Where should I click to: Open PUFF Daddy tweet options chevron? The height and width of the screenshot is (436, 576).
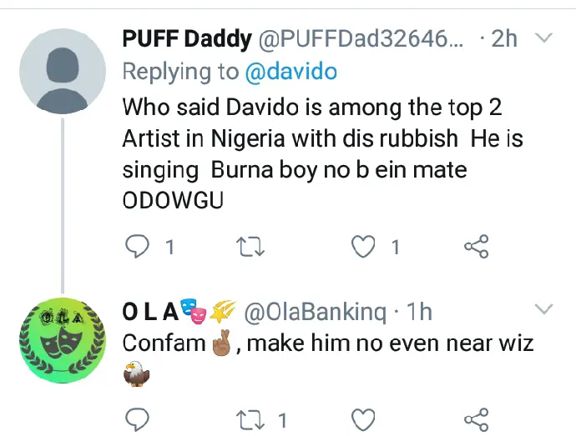pyautogui.click(x=543, y=38)
